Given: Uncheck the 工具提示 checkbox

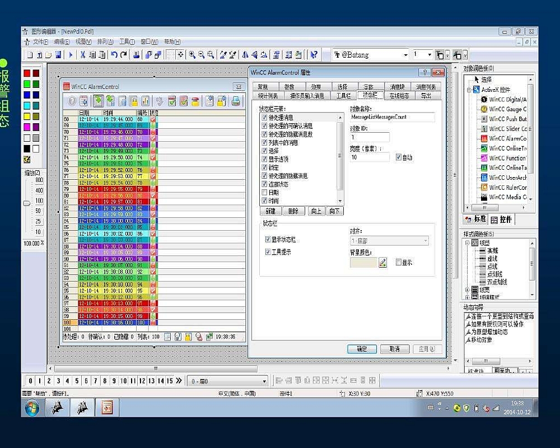Looking at the screenshot, I should click(267, 251).
